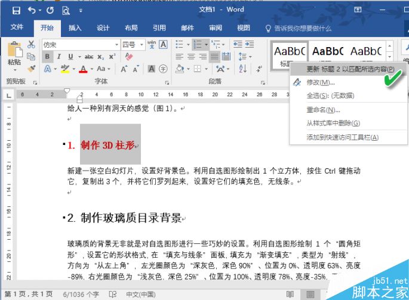Viewport: 409px width, 300px height.
Task: Open the Paragraph dialog launcher
Action: point(263,83)
